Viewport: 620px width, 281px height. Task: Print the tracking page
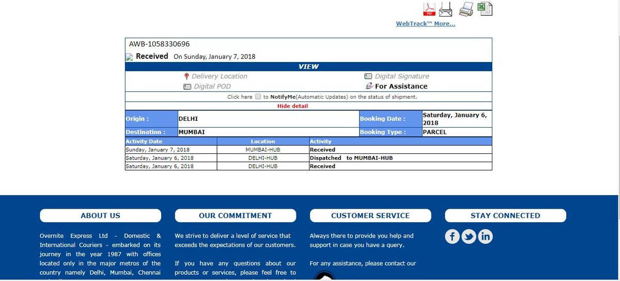click(467, 9)
